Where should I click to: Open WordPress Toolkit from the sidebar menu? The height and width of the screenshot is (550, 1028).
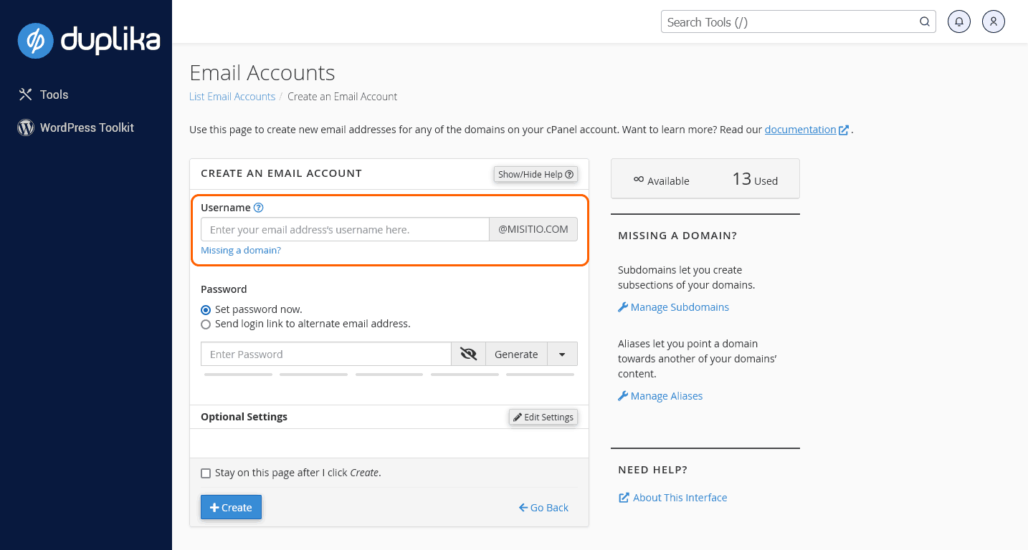[x=87, y=127]
